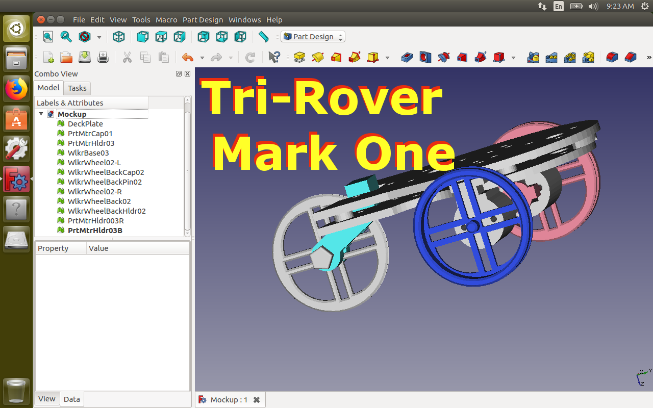Screen dimensions: 653x408
Task: Open the Macro menu
Action: tap(166, 20)
